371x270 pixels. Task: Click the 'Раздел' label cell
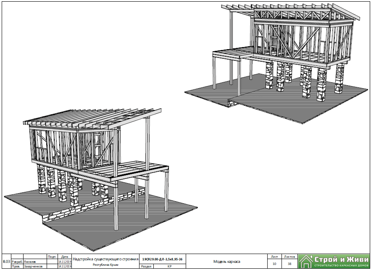pyautogui.click(x=147, y=266)
